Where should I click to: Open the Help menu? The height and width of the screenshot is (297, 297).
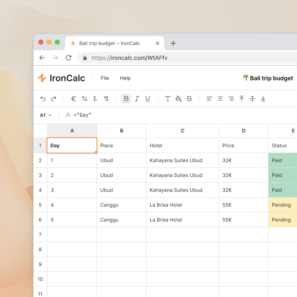125,78
